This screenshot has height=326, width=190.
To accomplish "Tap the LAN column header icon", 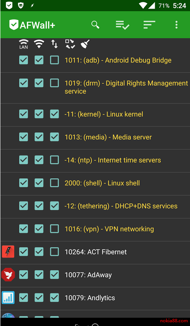I will [24, 44].
